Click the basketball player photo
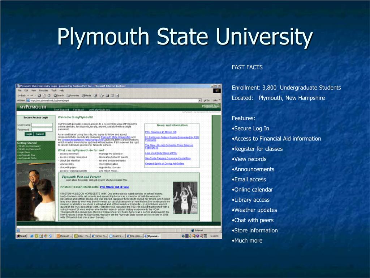 185,198
